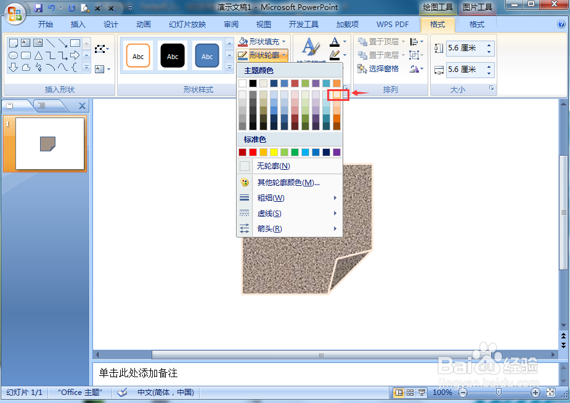Expand the Weight (粗细) submenu
Image resolution: width=570 pixels, height=403 pixels.
tap(290, 198)
